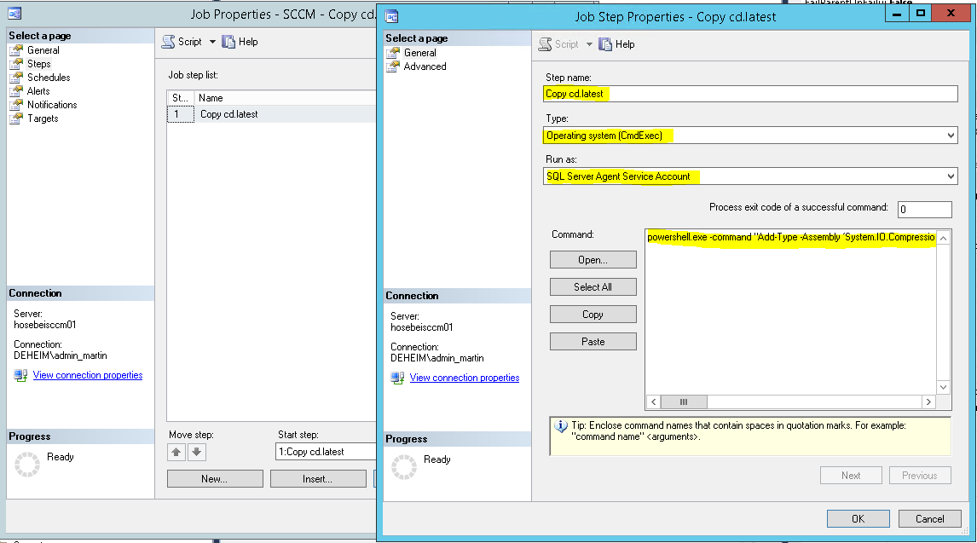Click Help icon in Job Step Properties toolbar

(605, 44)
